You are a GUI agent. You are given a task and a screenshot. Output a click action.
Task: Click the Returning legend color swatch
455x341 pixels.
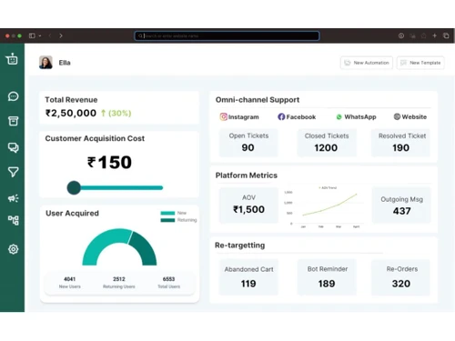click(167, 220)
